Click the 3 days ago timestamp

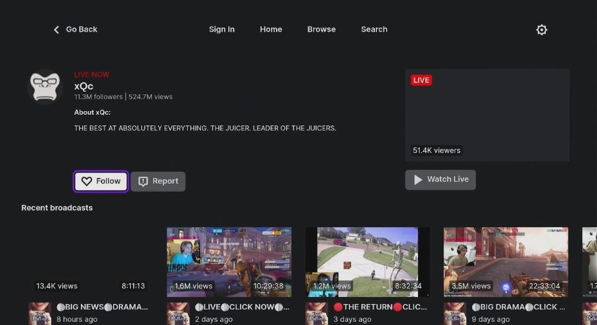[352, 319]
